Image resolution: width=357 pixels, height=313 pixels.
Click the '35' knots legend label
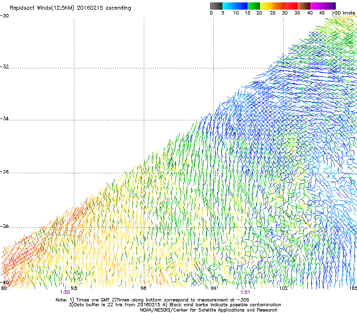(x=297, y=13)
